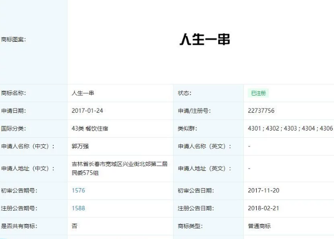Click the 申请日期 label
Viewport: 334px width, 239px height.
(13, 111)
